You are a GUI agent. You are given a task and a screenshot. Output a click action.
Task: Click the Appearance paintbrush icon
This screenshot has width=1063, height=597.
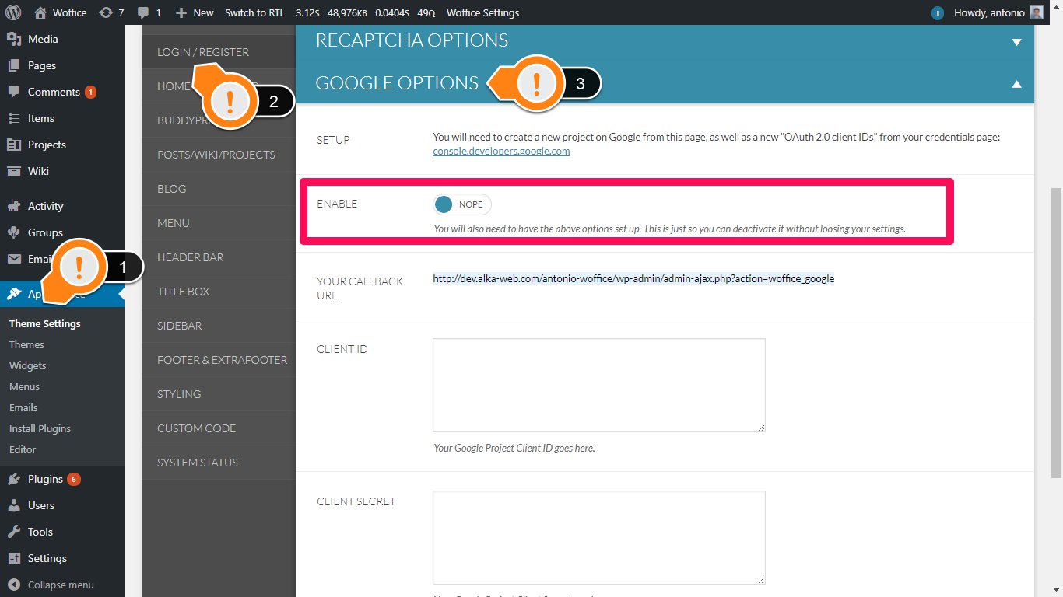[x=14, y=294]
